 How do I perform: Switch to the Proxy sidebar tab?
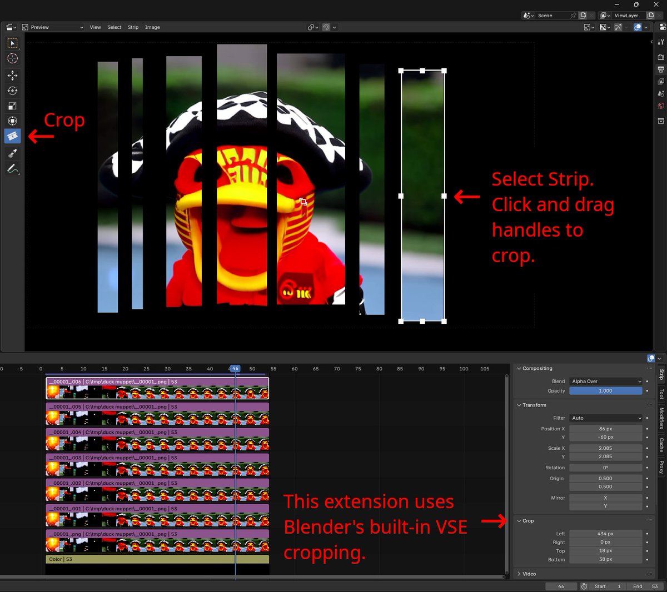coord(661,466)
